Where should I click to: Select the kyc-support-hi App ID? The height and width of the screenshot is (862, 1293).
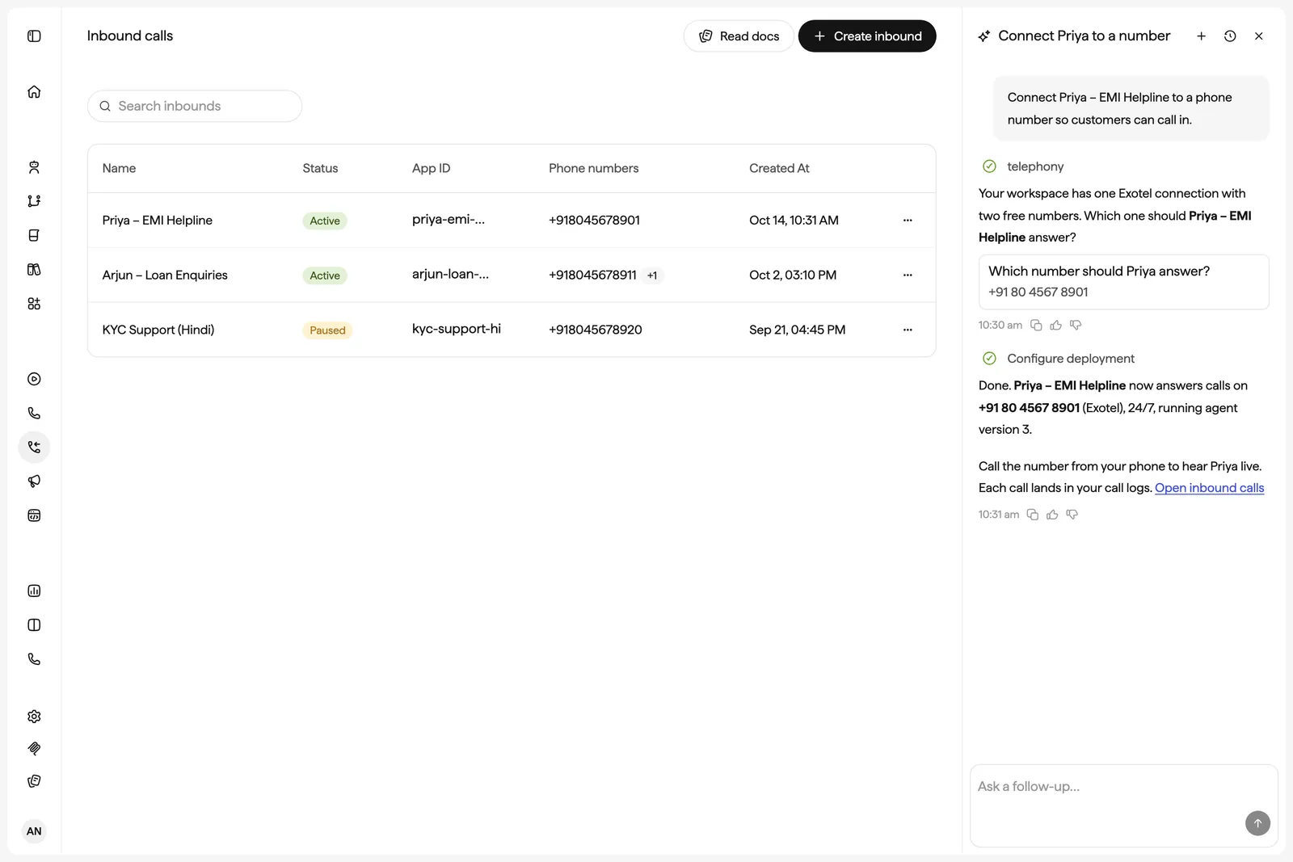(x=457, y=329)
